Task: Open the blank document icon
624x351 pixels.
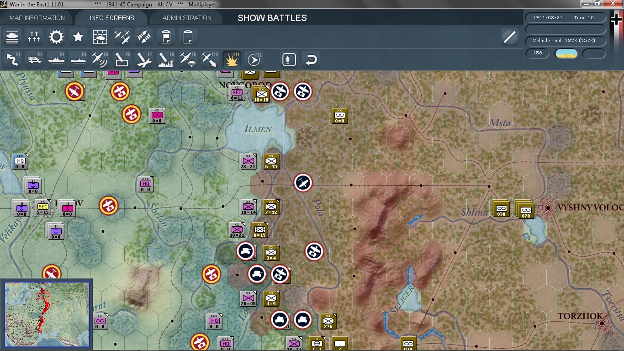Action: click(188, 37)
